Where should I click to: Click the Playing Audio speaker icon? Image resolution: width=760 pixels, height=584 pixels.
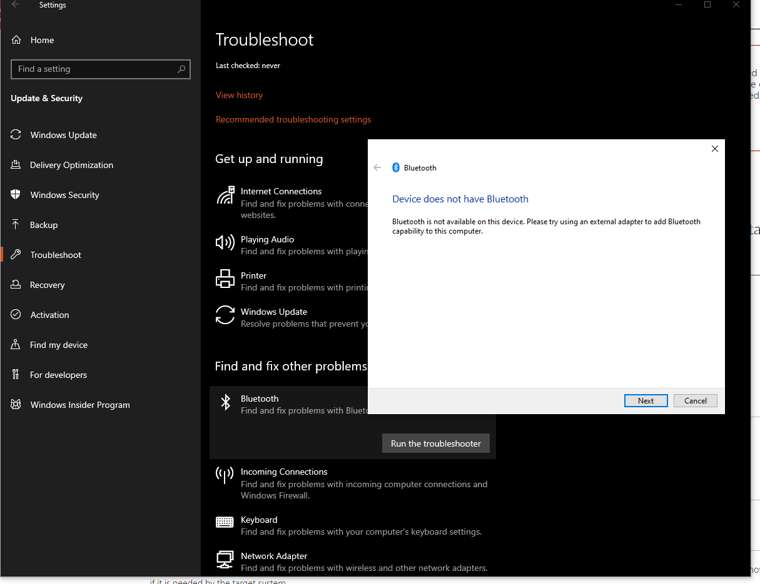(225, 242)
